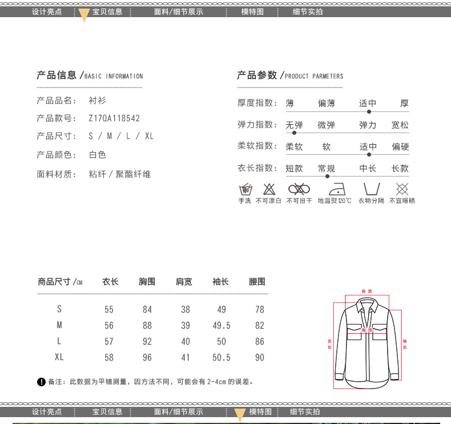Select the do not wring (不可扭干) icon
This screenshot has width=451, height=424.
299,189
